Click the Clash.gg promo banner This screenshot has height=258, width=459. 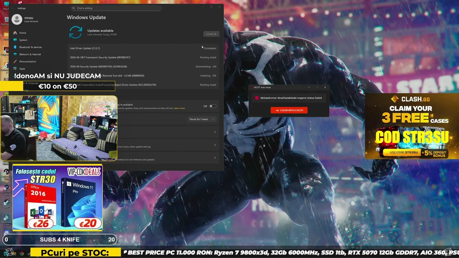[x=412, y=126]
